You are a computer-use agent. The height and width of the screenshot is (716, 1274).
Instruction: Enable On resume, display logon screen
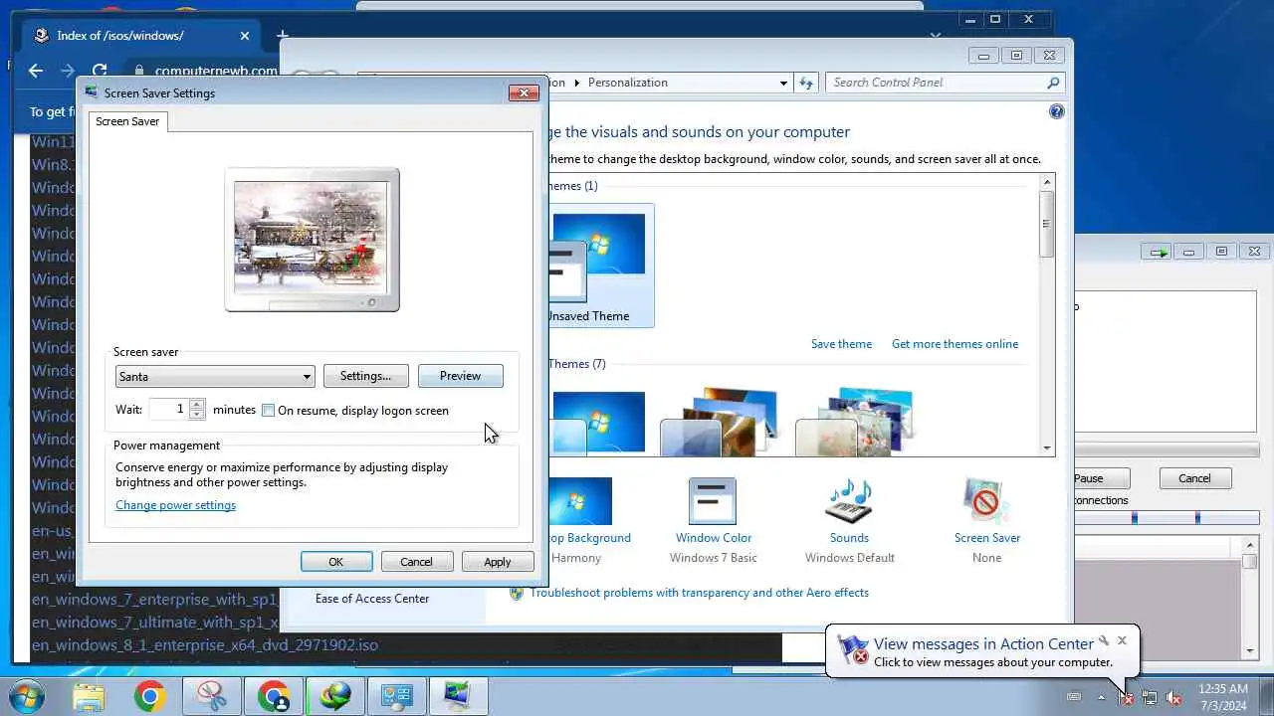coord(268,411)
